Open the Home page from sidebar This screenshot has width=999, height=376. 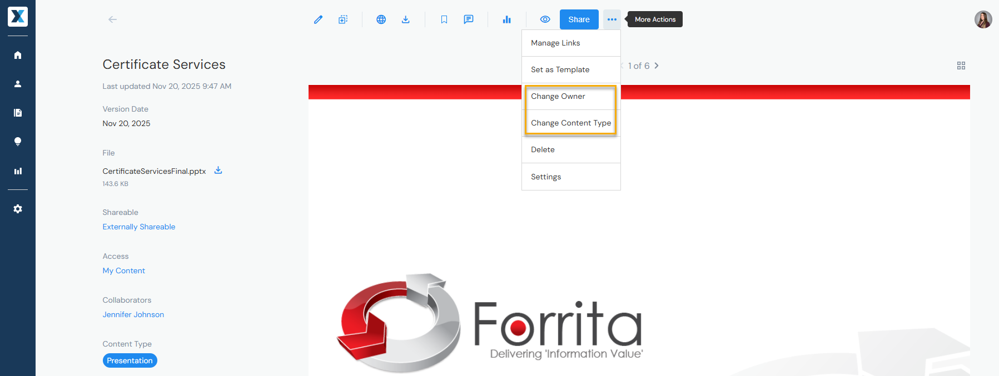click(18, 55)
